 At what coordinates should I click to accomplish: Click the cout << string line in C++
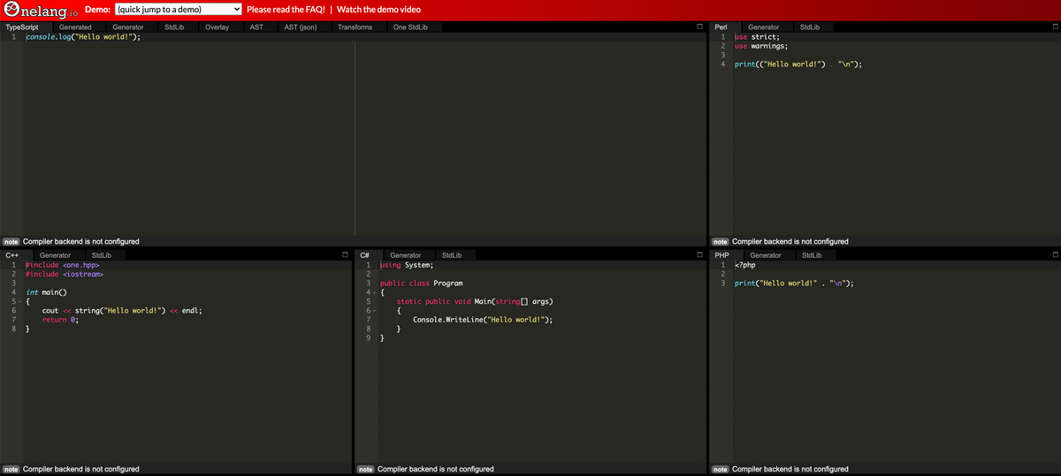tap(123, 311)
